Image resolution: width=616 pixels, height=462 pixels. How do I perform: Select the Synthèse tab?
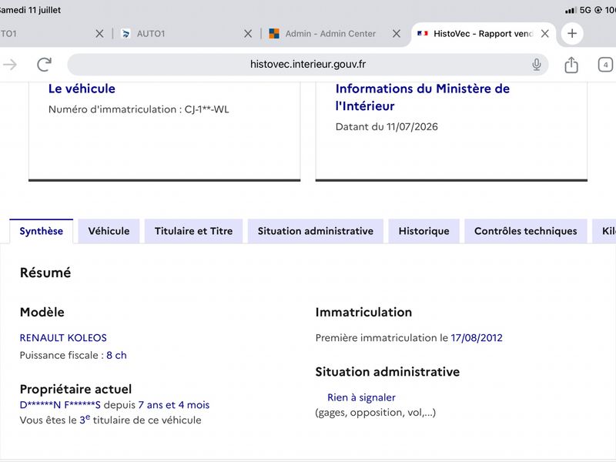tap(42, 231)
